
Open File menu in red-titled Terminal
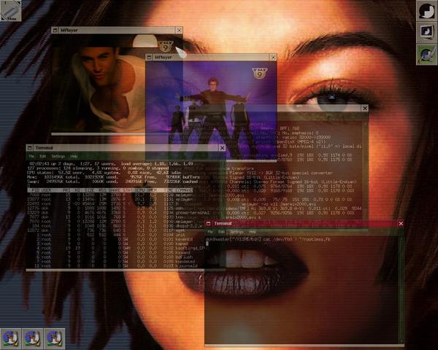click(x=210, y=232)
